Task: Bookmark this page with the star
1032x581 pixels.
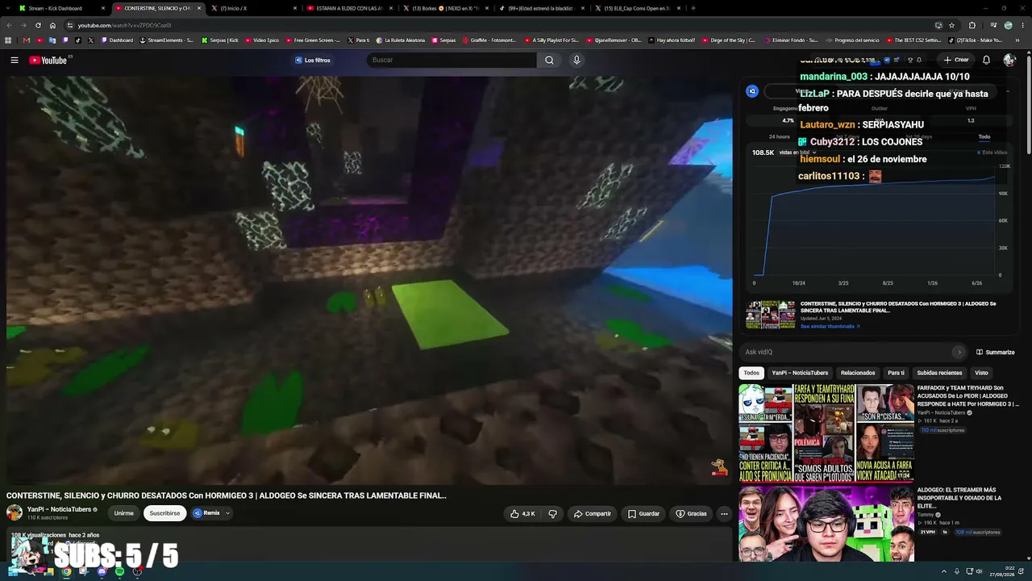Action: point(951,25)
